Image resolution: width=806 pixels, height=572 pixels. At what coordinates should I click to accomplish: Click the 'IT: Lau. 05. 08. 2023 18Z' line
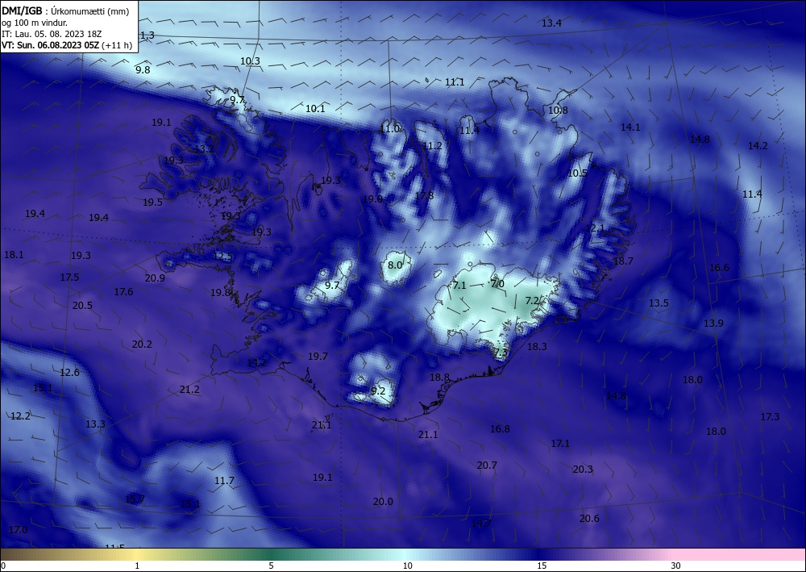tap(52, 34)
